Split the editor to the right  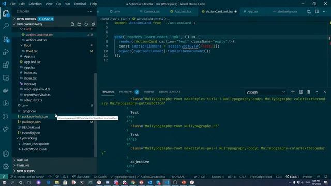point(317,12)
